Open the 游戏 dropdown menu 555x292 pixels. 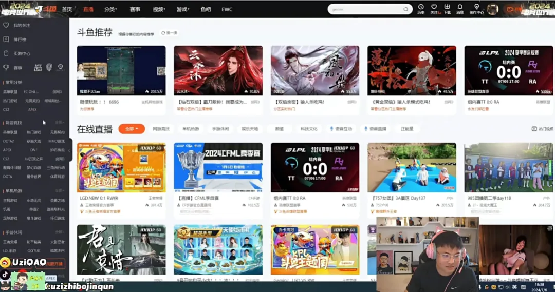pos(182,10)
